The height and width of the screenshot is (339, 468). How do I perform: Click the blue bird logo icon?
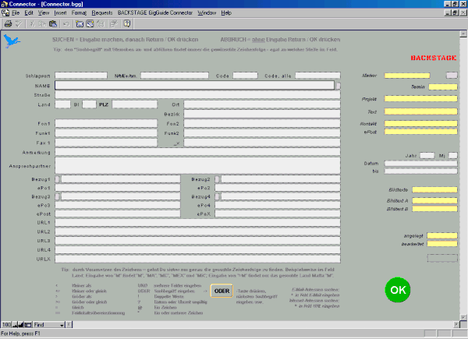point(11,41)
